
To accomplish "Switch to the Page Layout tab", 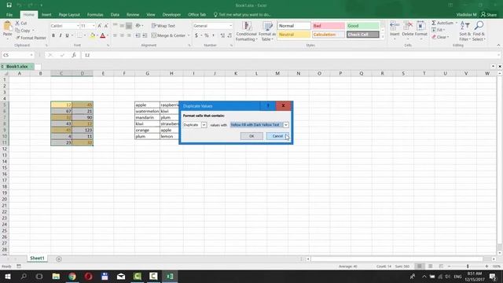I will (69, 14).
